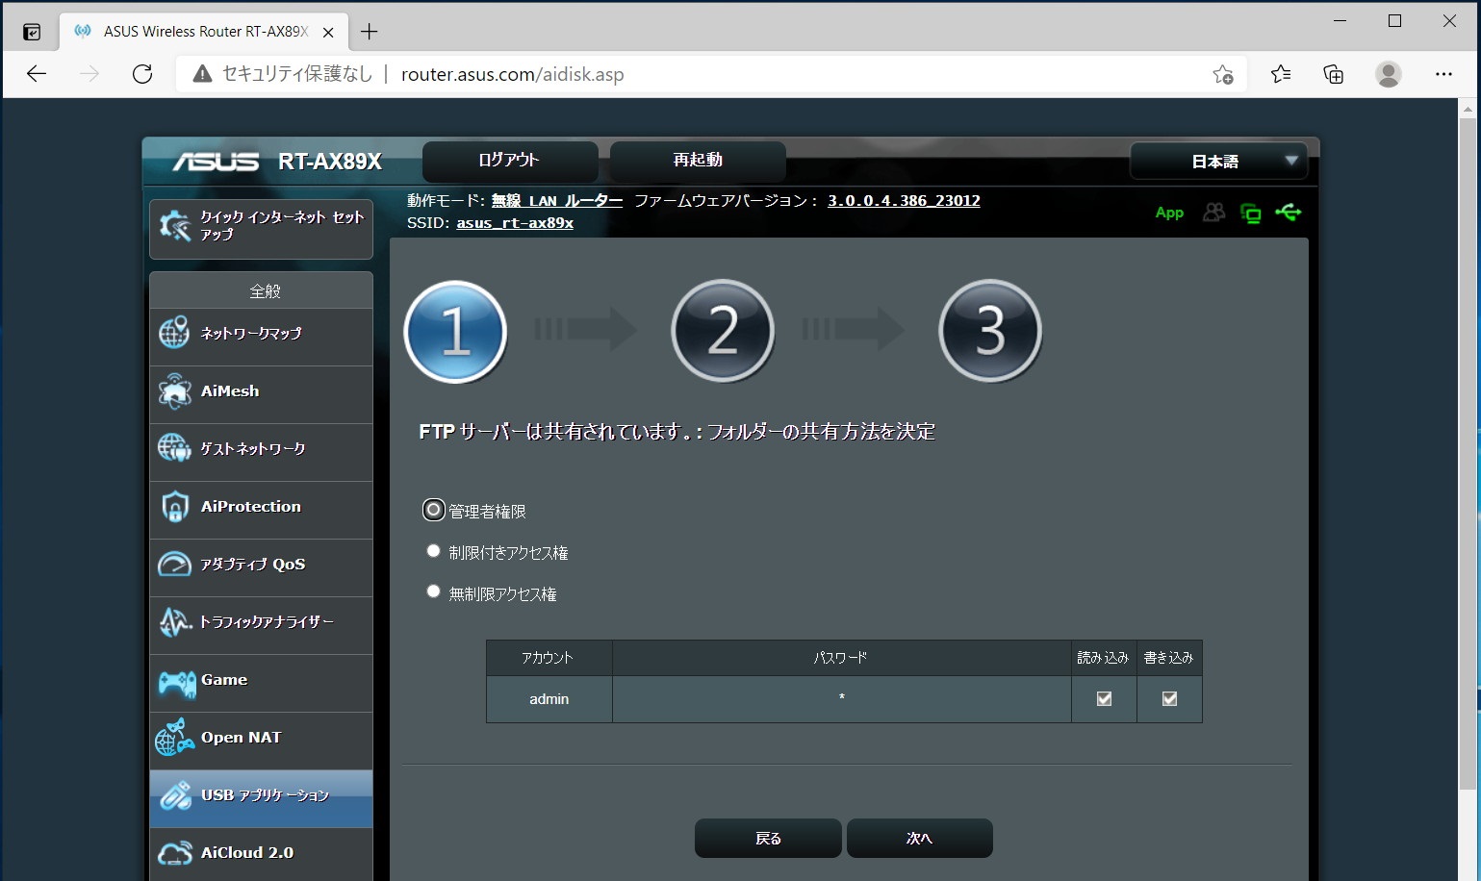Open a new browser tab
This screenshot has width=1481, height=881.
point(369,32)
